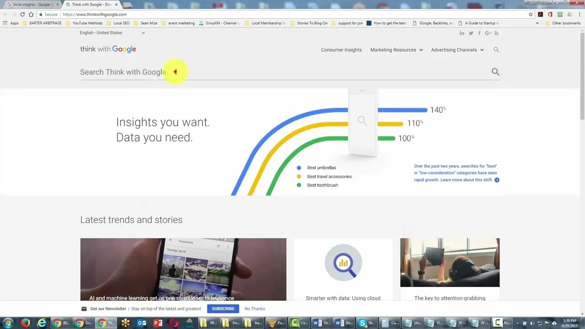Open the Chrome three-dot menu

pyautogui.click(x=580, y=14)
